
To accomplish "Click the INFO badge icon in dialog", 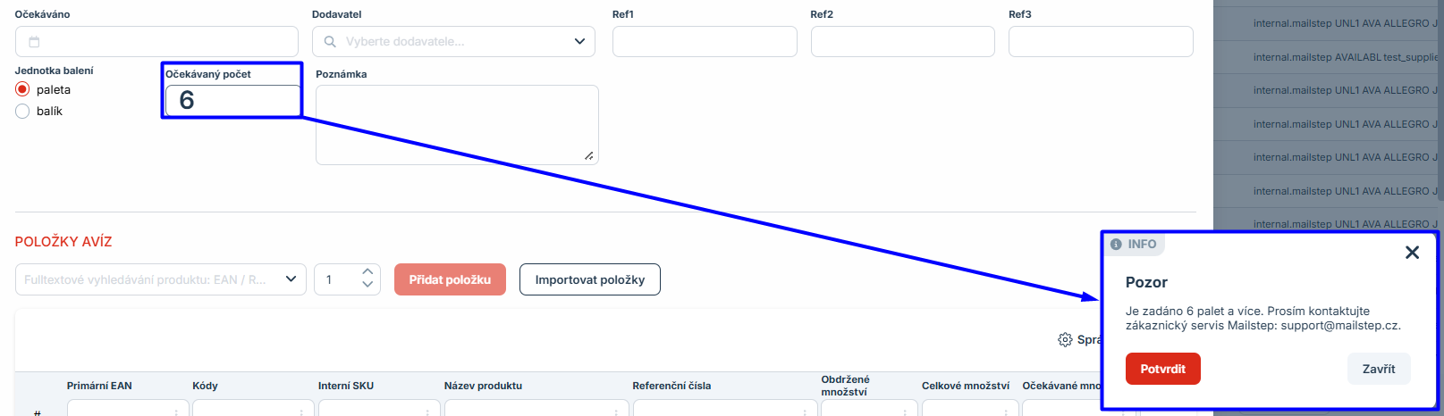I will (1116, 245).
